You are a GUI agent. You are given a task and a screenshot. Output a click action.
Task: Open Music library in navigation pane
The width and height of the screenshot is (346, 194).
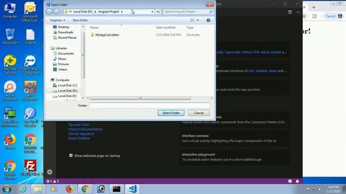click(60, 59)
